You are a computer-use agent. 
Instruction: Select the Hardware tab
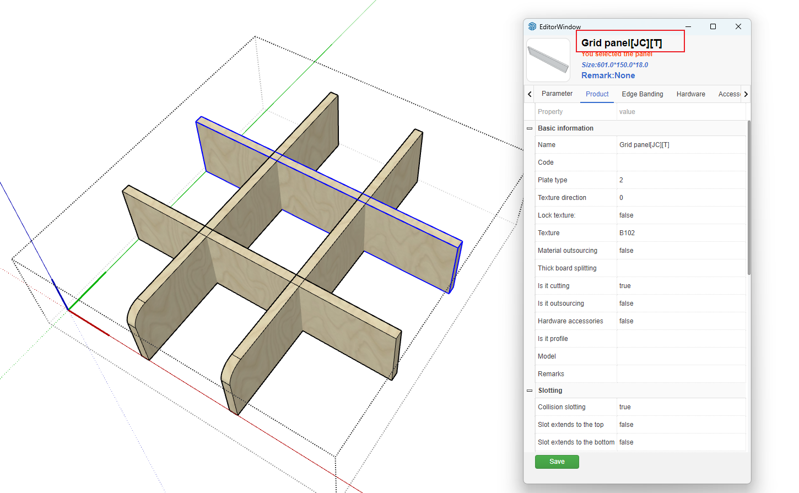tap(690, 94)
